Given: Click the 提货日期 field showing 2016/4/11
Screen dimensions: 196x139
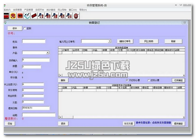Looking at the screenshot, I should [36, 108].
